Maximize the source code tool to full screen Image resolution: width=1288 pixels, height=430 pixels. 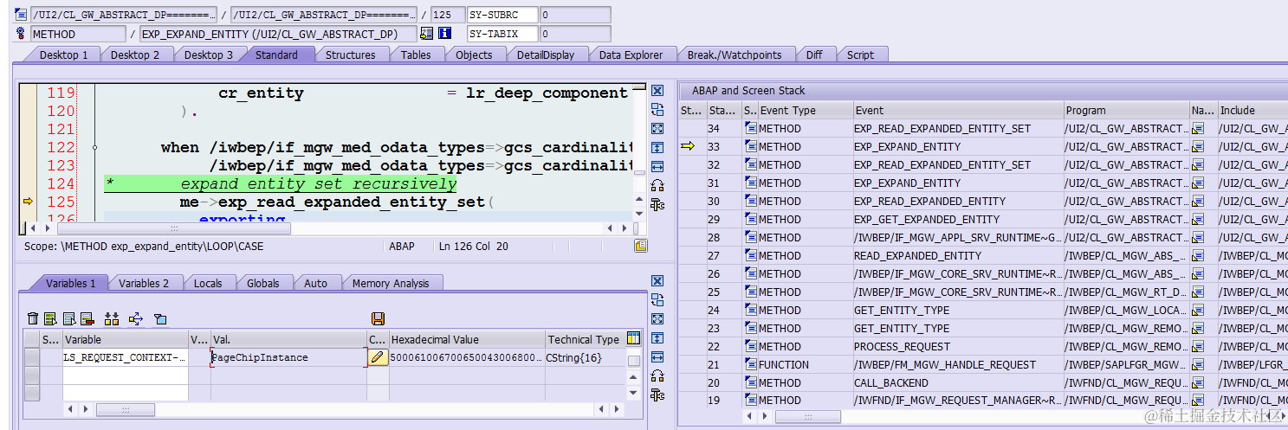[x=657, y=129]
